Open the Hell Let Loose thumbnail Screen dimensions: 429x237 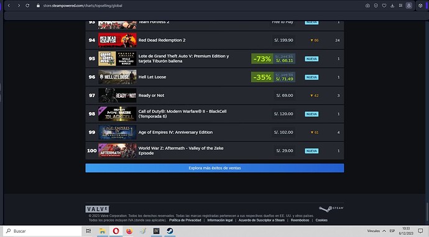(x=117, y=77)
